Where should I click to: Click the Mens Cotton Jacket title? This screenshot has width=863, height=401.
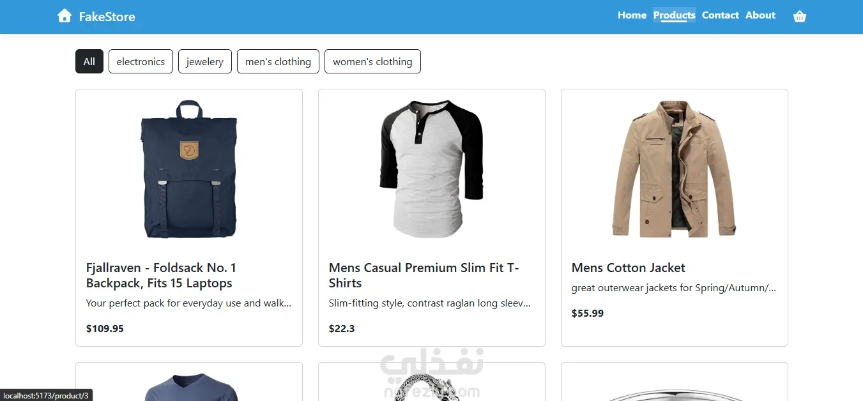628,268
